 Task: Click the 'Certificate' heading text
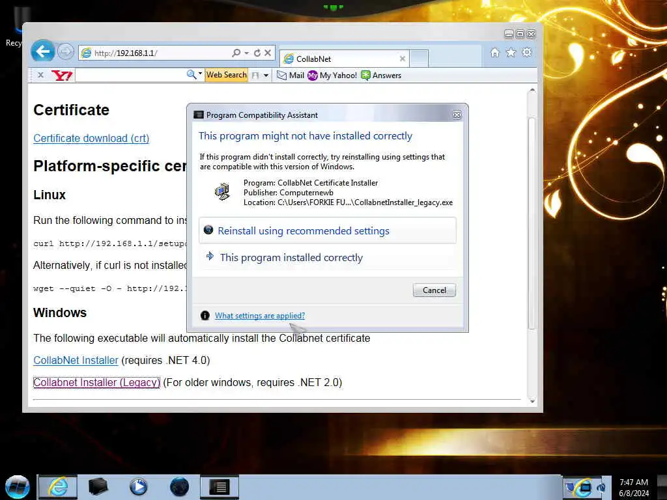pyautogui.click(x=71, y=109)
